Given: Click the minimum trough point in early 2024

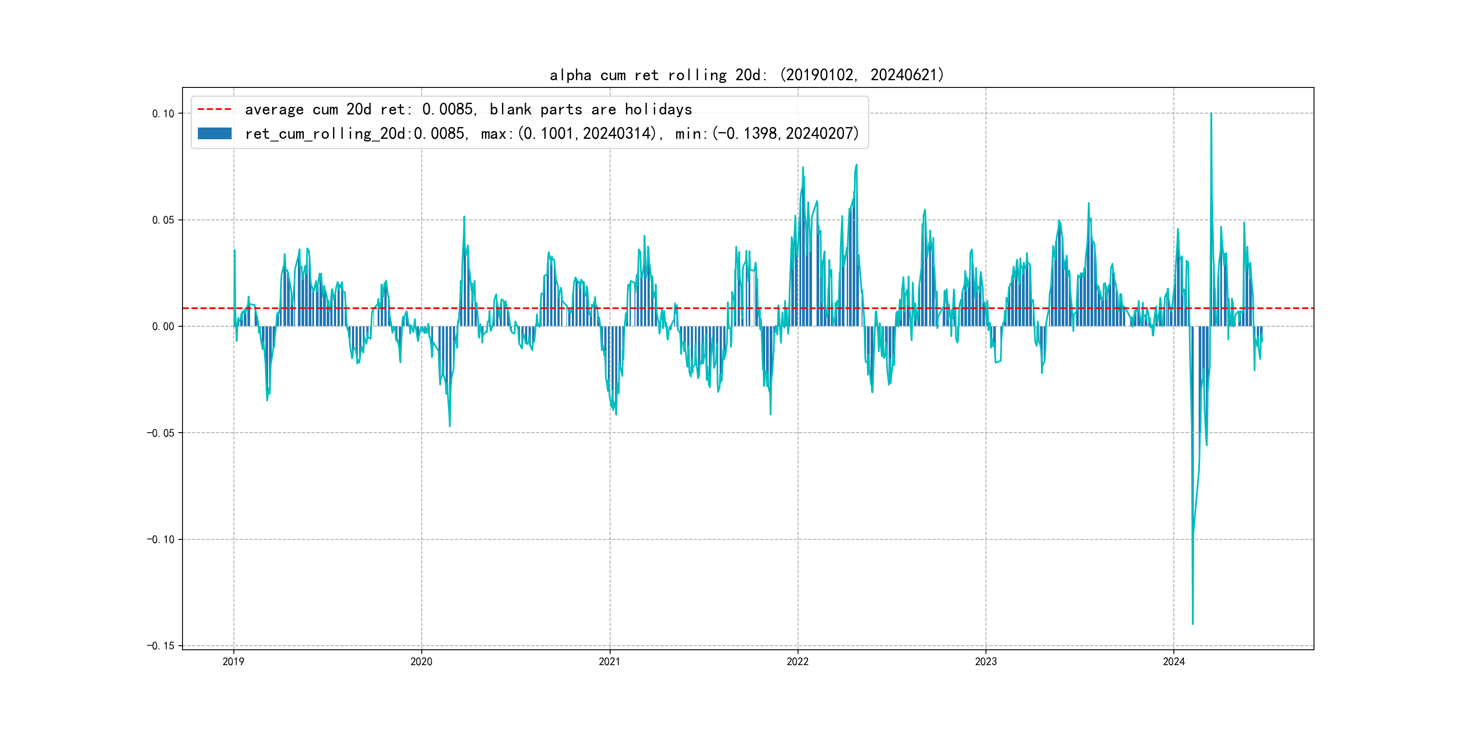Looking at the screenshot, I should (1192, 624).
